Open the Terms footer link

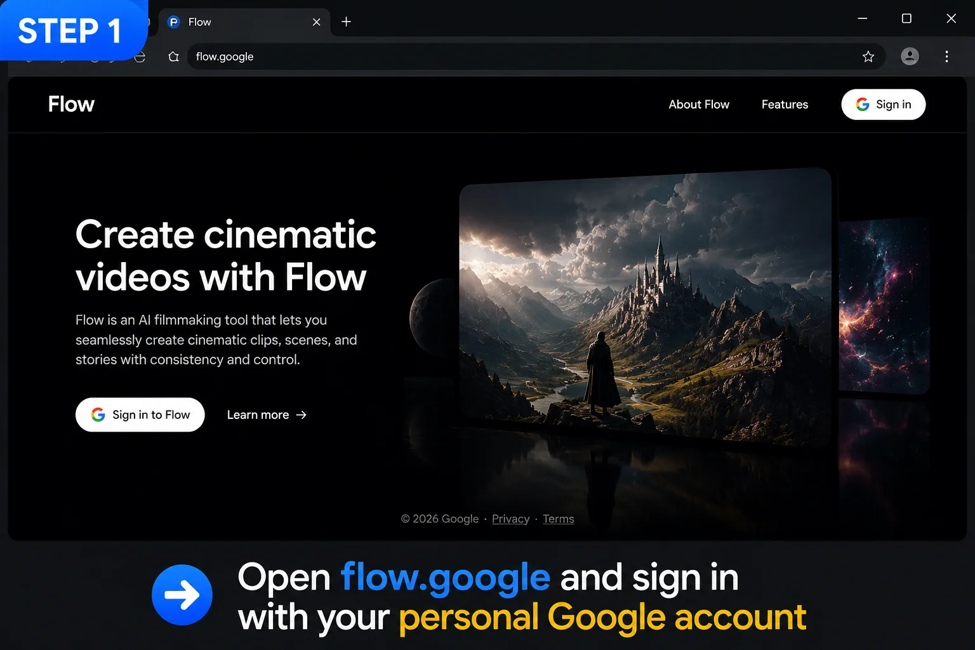pos(558,519)
